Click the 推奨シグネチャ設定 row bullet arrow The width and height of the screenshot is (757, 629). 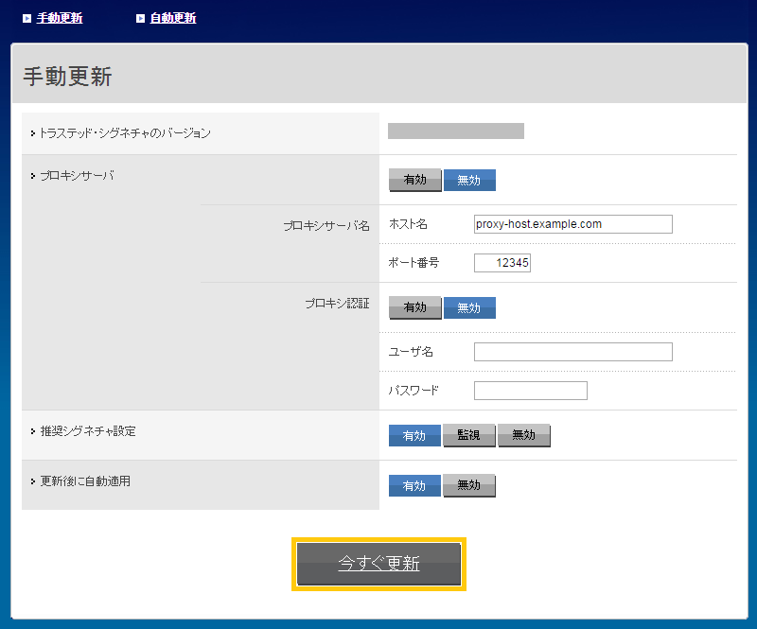click(32, 431)
